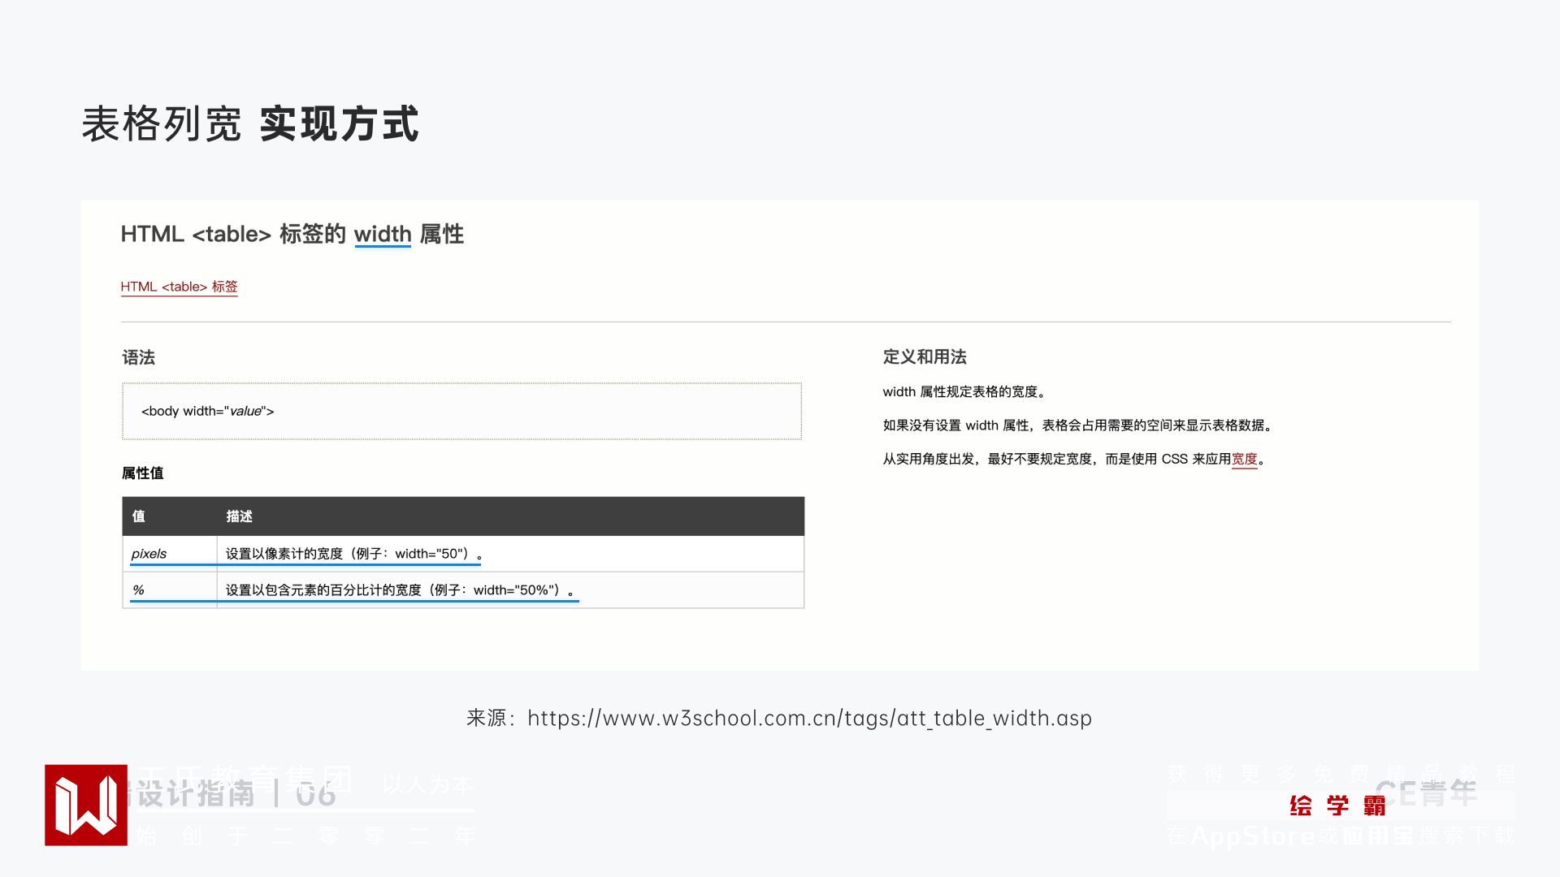Viewport: 1560px width, 877px height.
Task: Click the red W logo icon
Action: 86,805
